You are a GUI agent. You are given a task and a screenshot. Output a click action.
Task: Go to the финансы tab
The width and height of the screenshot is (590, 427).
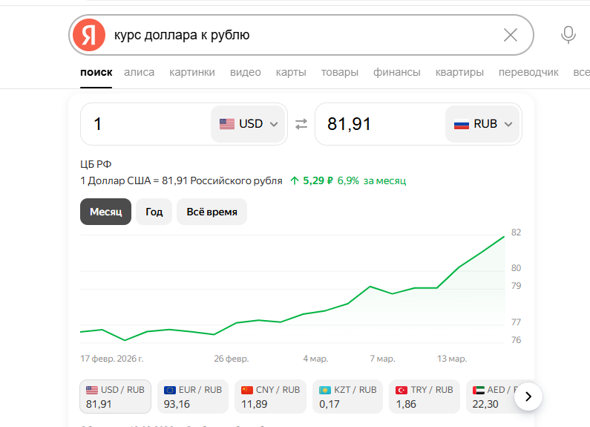click(x=396, y=72)
